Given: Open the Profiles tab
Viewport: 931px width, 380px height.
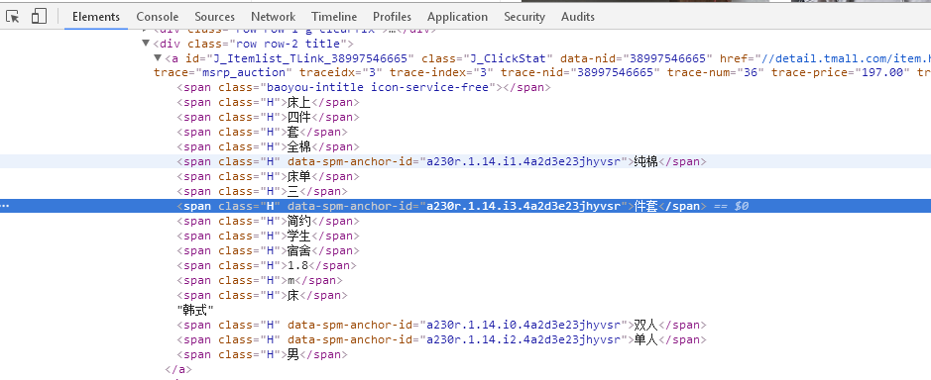Looking at the screenshot, I should point(392,17).
